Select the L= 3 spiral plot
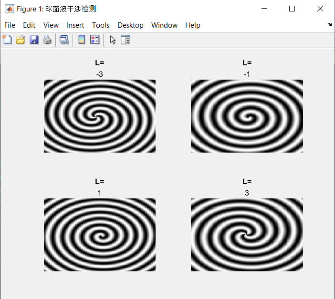The image size is (335, 299). 247,235
